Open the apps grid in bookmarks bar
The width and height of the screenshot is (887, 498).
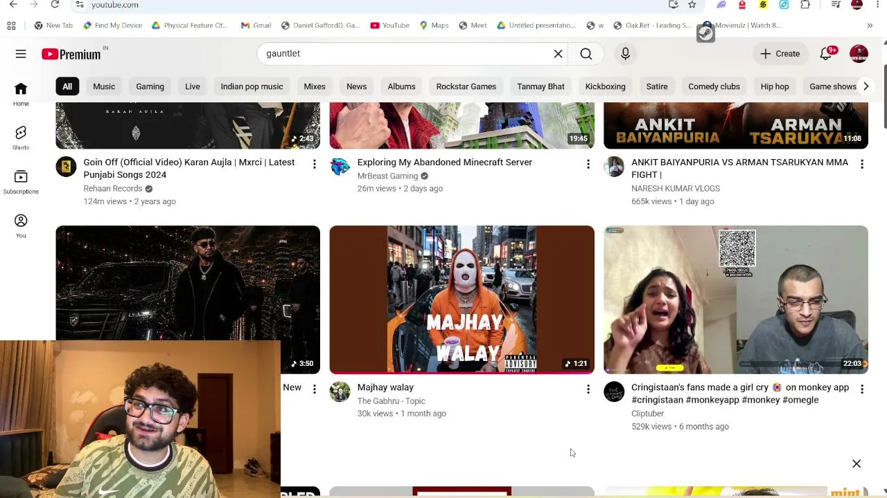click(11, 26)
